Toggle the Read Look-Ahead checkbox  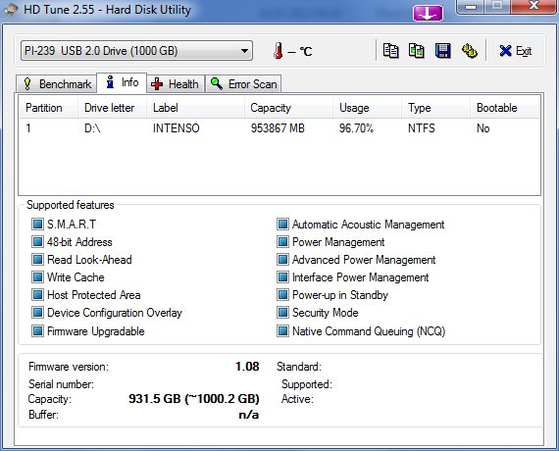tap(37, 259)
